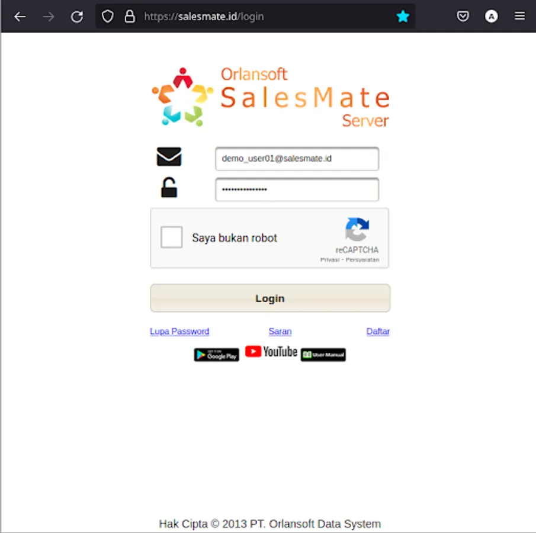Screen dimensions: 536x533
Task: Open the Saran link
Action: (x=280, y=331)
